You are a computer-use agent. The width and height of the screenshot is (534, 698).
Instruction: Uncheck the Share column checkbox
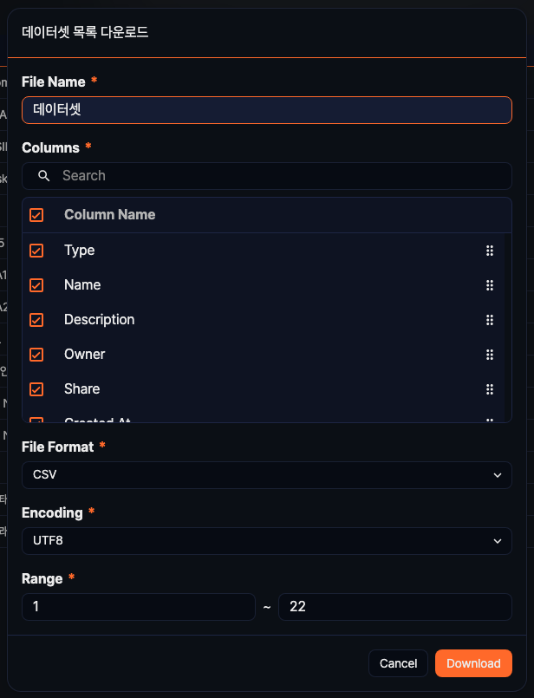tap(36, 388)
